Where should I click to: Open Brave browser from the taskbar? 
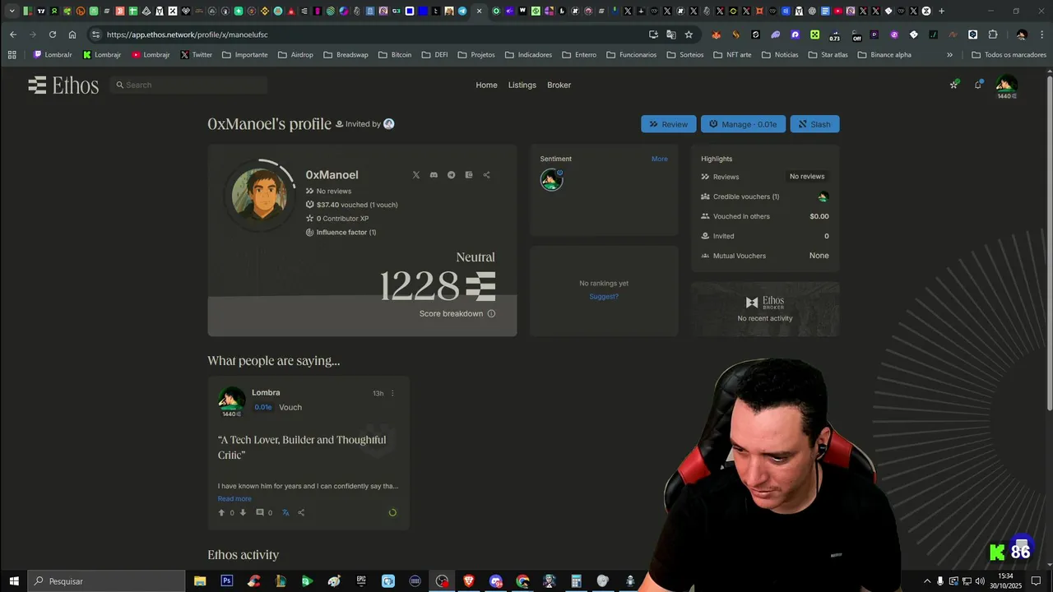[x=469, y=580]
